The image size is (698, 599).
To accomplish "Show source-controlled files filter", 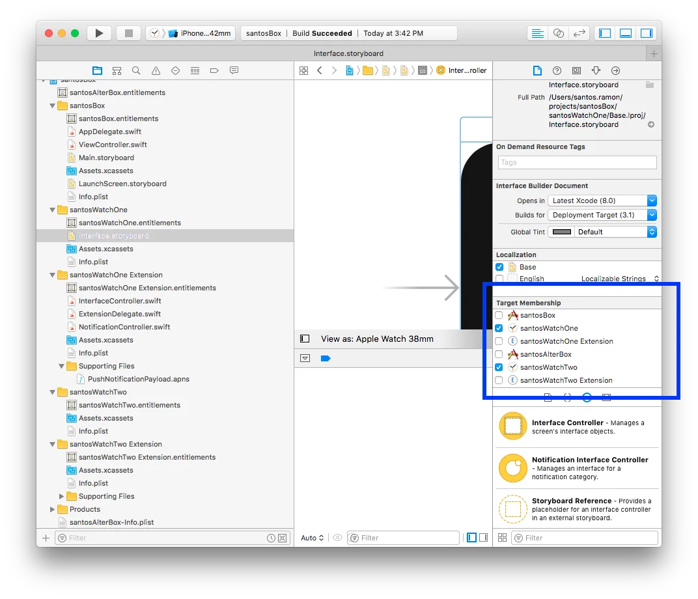I will 282,538.
